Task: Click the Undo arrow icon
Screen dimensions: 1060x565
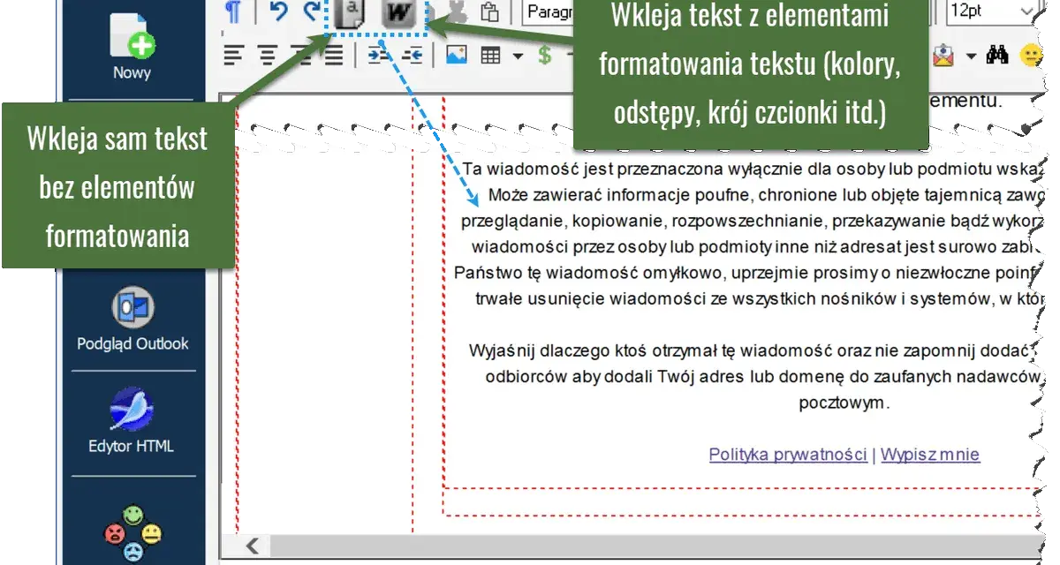Action: coord(278,11)
